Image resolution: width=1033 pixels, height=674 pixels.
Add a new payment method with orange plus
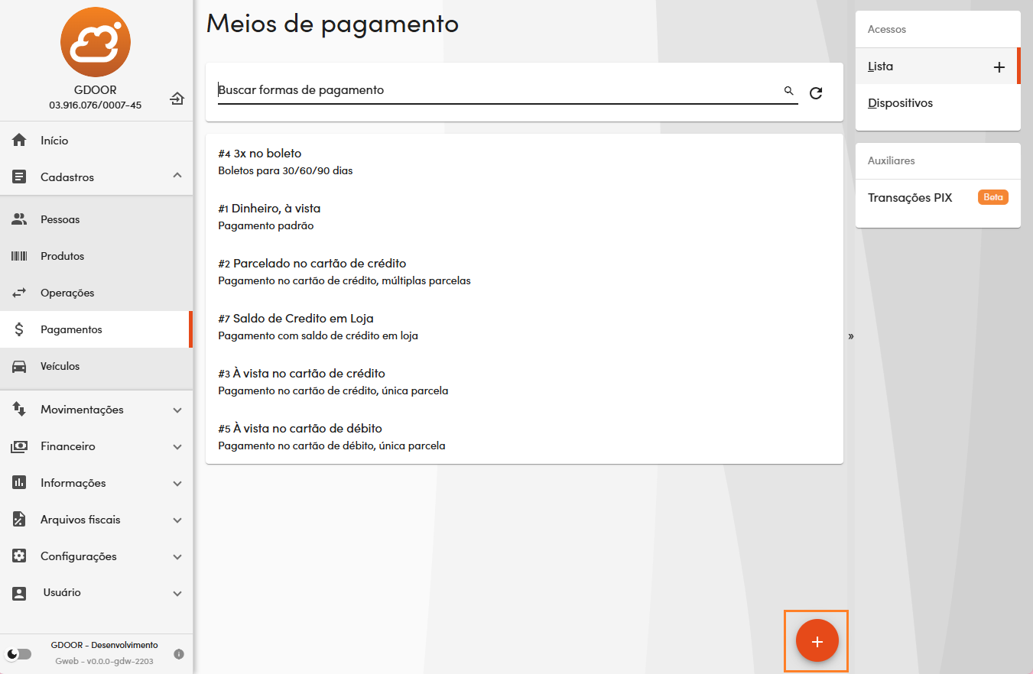(817, 642)
